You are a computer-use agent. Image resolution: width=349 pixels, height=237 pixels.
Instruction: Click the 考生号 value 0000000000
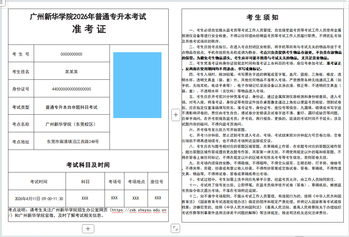point(71,54)
